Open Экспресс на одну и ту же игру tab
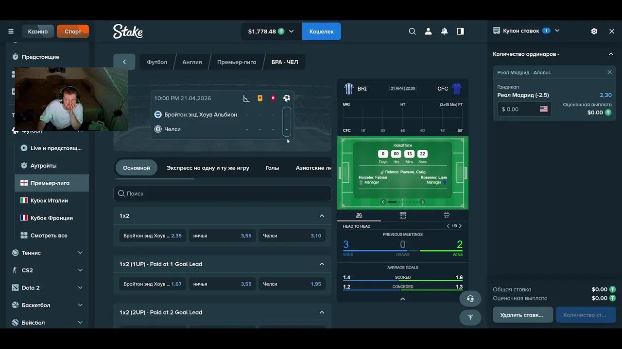Viewport: 622px width, 349px height. click(x=208, y=168)
